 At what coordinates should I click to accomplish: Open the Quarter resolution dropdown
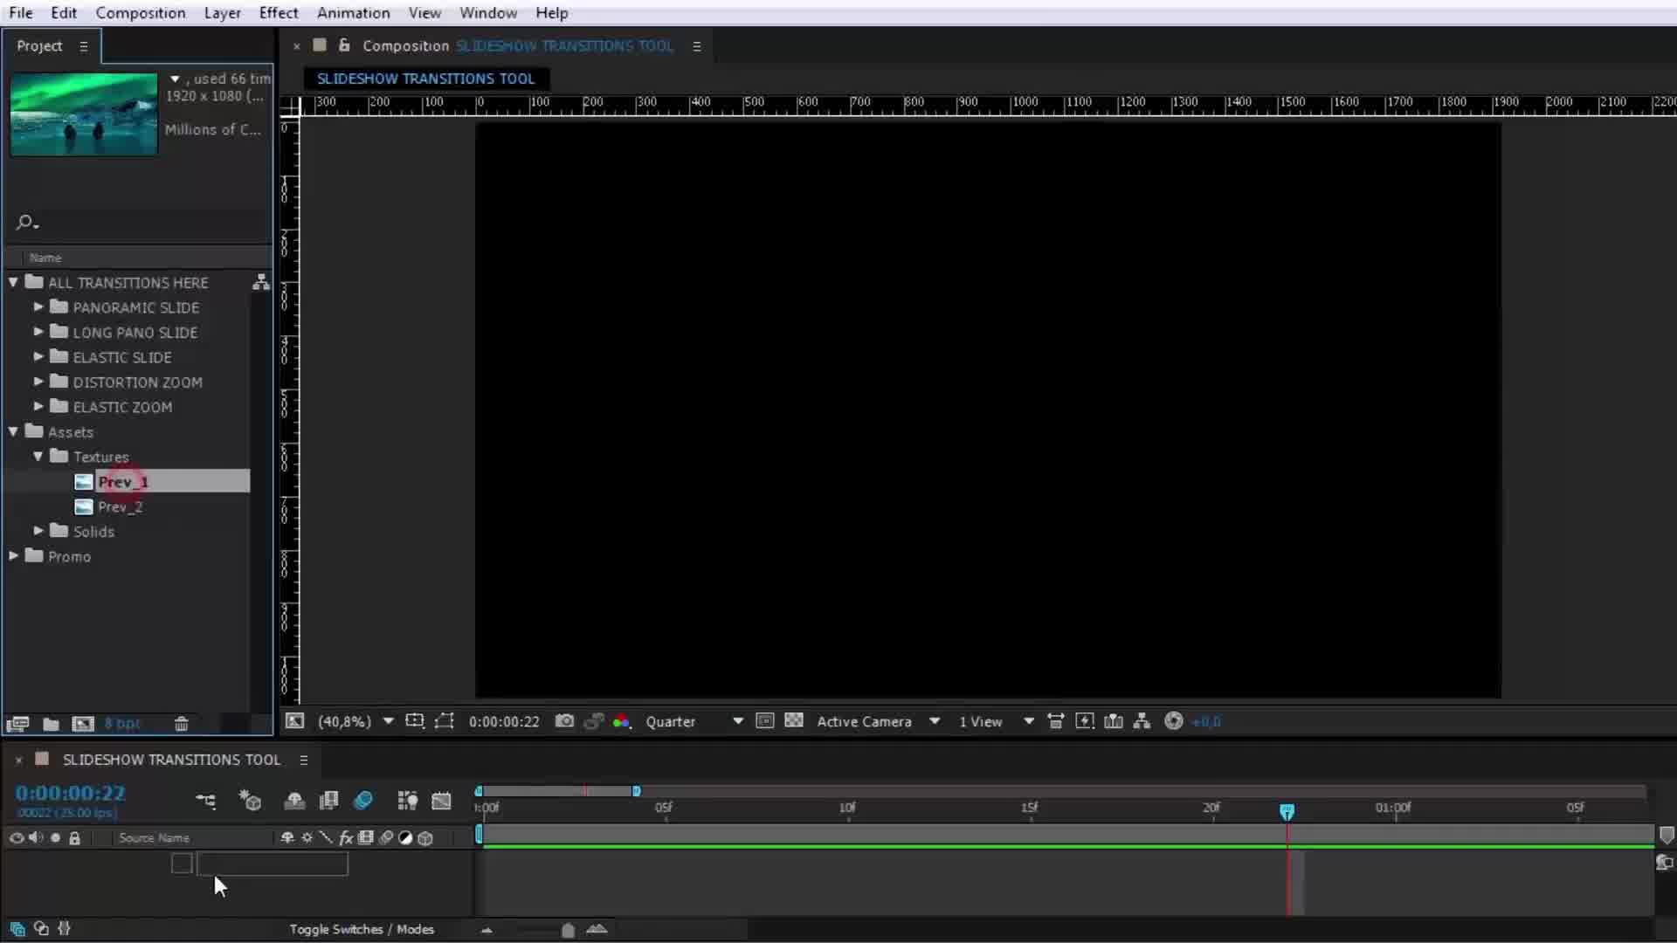694,722
